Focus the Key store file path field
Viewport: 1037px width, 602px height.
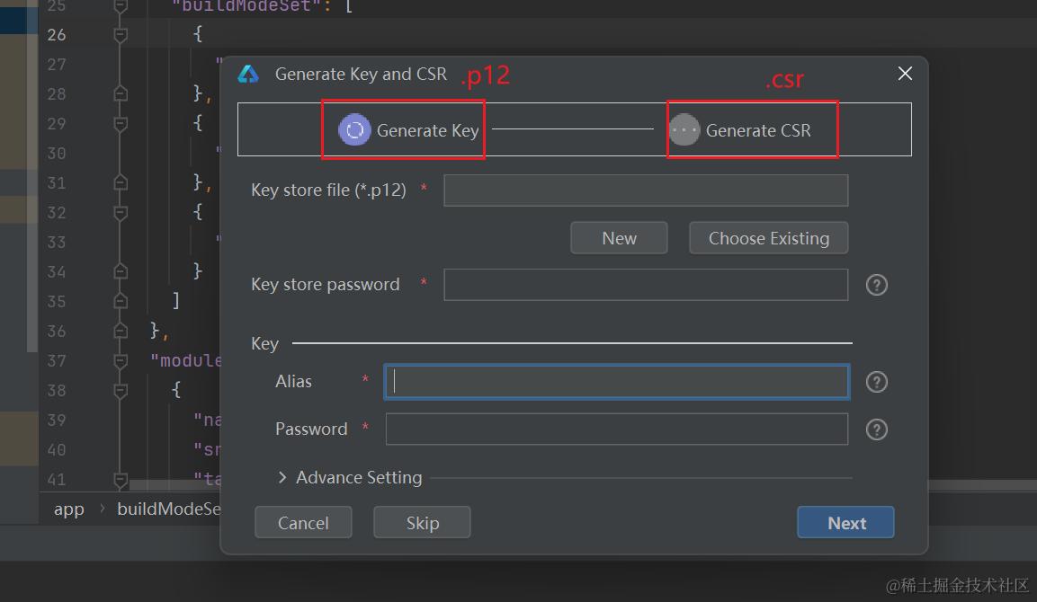pos(645,190)
